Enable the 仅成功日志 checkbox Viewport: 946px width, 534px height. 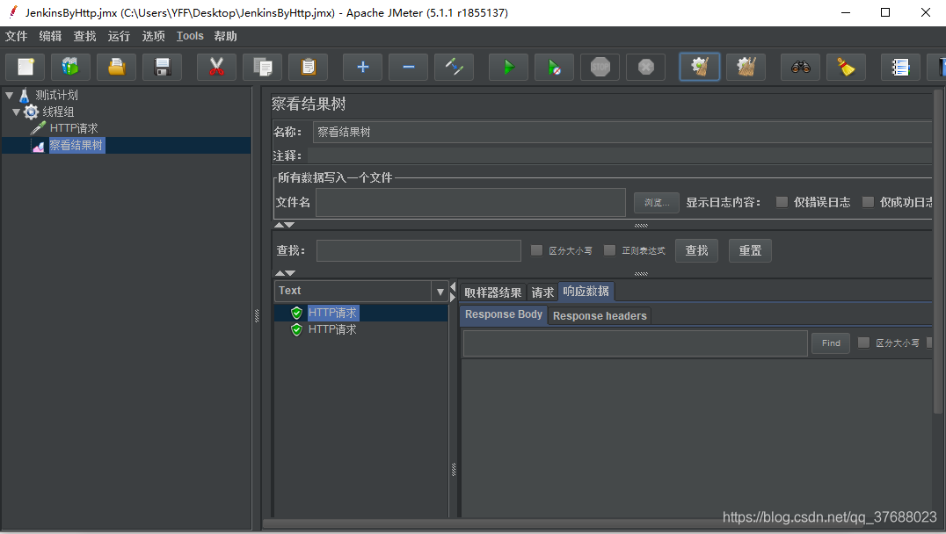click(x=868, y=202)
